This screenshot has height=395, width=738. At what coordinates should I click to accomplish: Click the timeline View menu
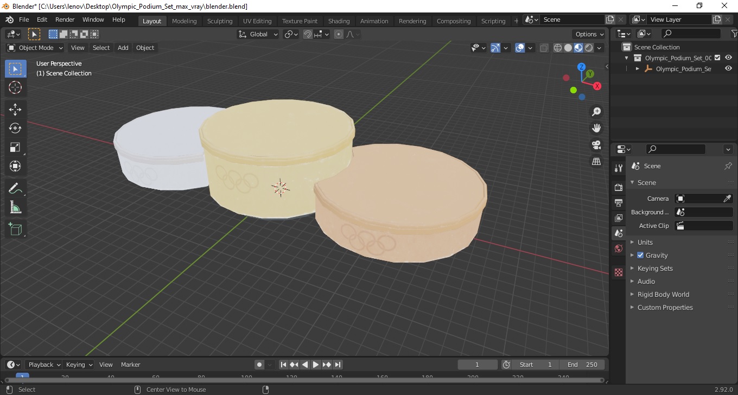(106, 365)
